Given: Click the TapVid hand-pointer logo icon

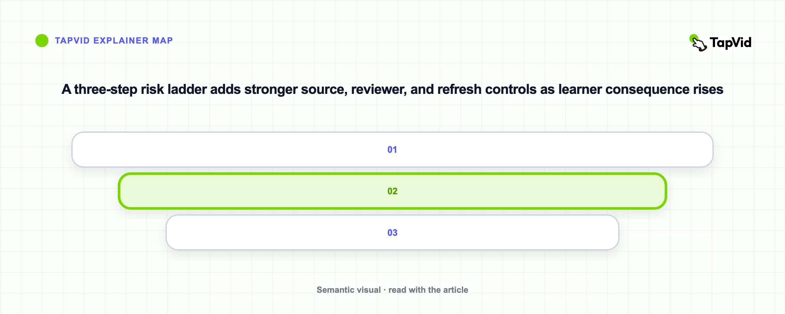Looking at the screenshot, I should coord(698,43).
